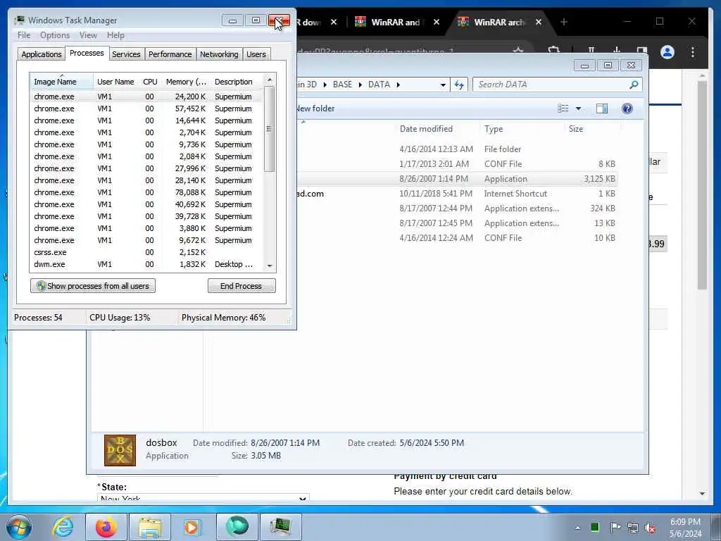
Task: Switch to the Users tab
Action: point(256,54)
